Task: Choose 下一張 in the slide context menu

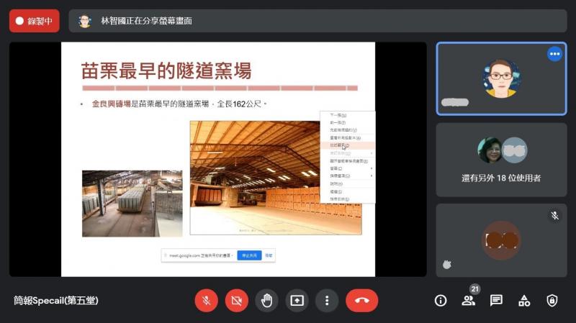Action: [338, 115]
